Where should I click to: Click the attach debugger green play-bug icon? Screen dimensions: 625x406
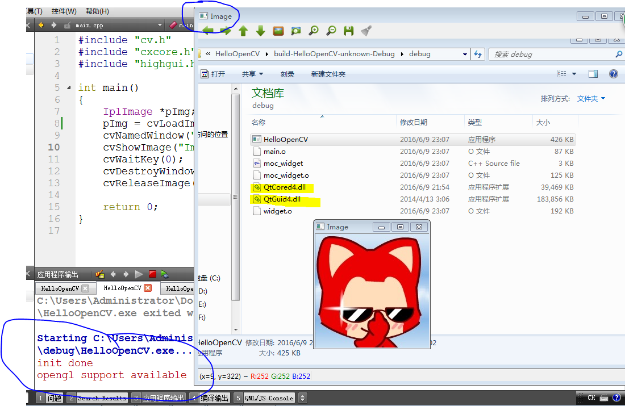point(165,274)
